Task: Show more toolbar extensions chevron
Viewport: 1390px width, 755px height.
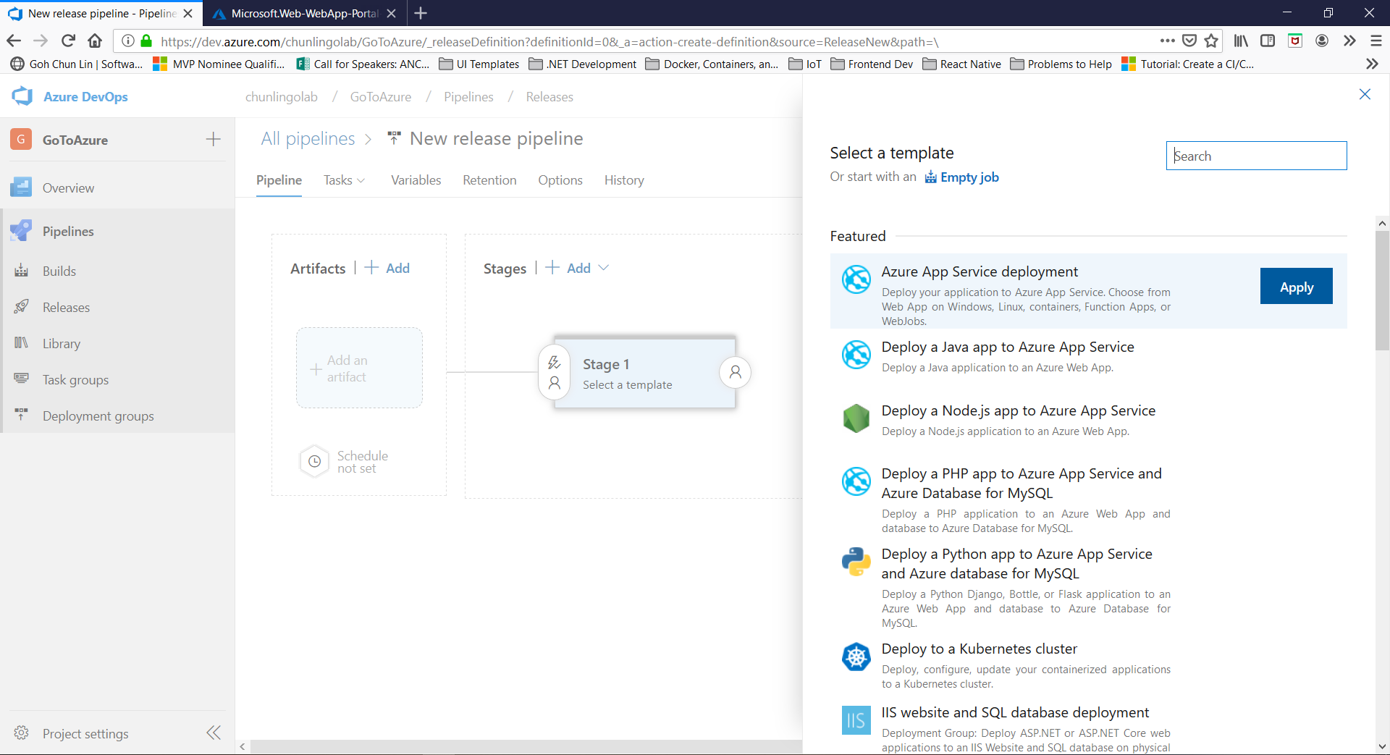Action: 1349,41
